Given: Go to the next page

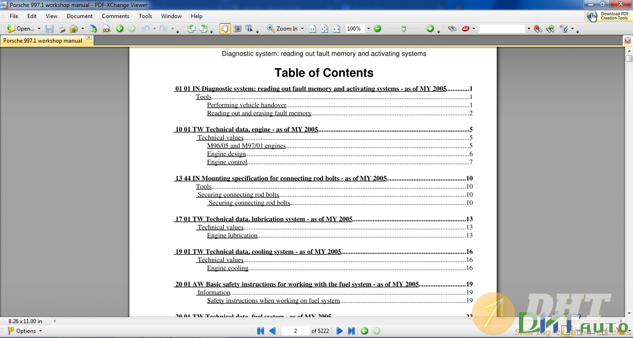Looking at the screenshot, I should click(339, 331).
